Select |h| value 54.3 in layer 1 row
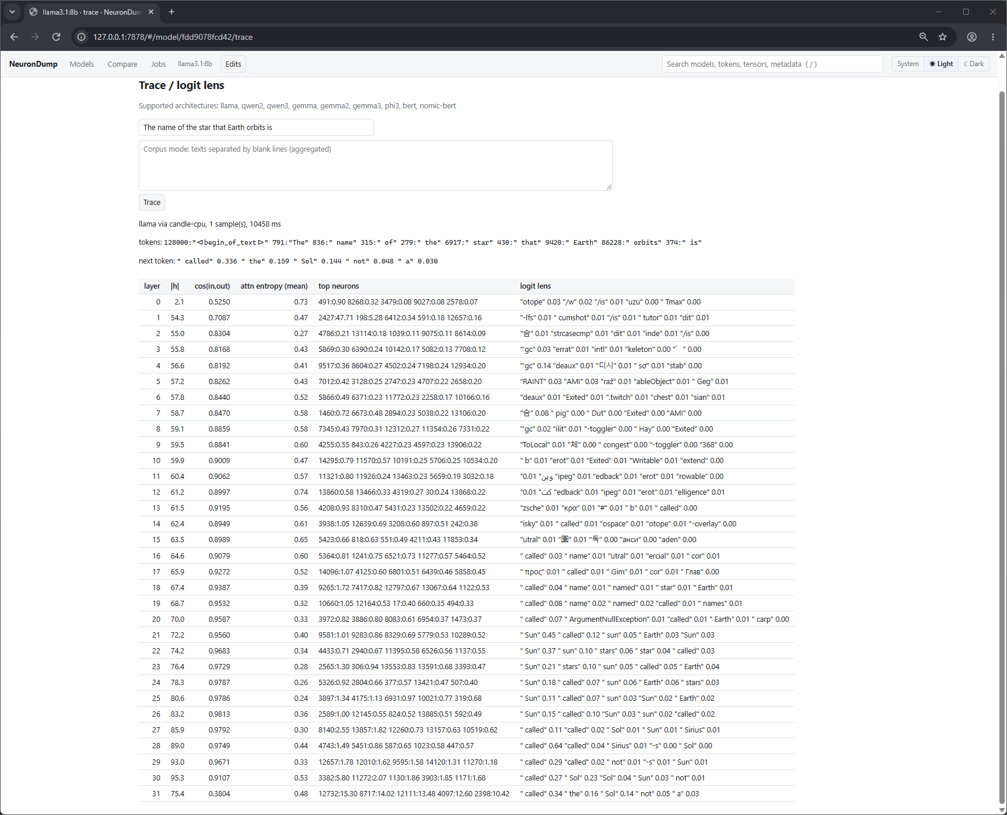This screenshot has height=815, width=1007. coord(177,318)
